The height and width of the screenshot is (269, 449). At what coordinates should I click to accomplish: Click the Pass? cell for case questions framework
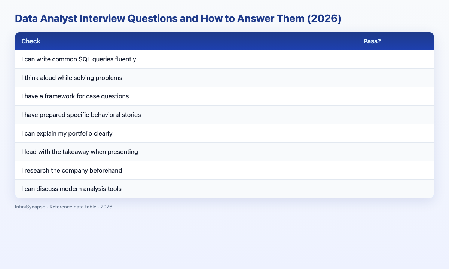(395, 96)
